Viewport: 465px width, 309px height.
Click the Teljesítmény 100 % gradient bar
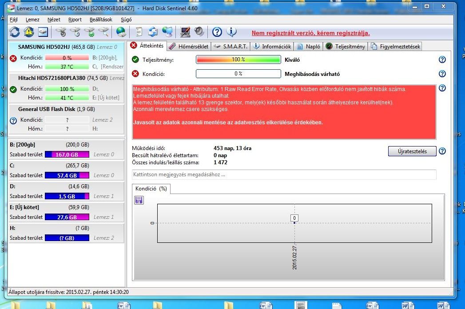pos(238,59)
